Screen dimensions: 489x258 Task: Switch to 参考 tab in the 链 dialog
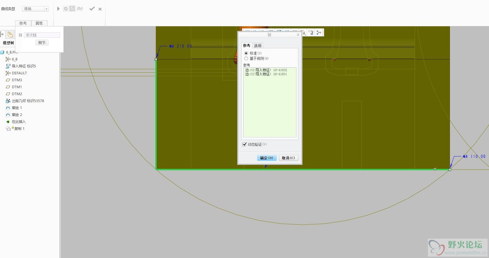pos(247,45)
